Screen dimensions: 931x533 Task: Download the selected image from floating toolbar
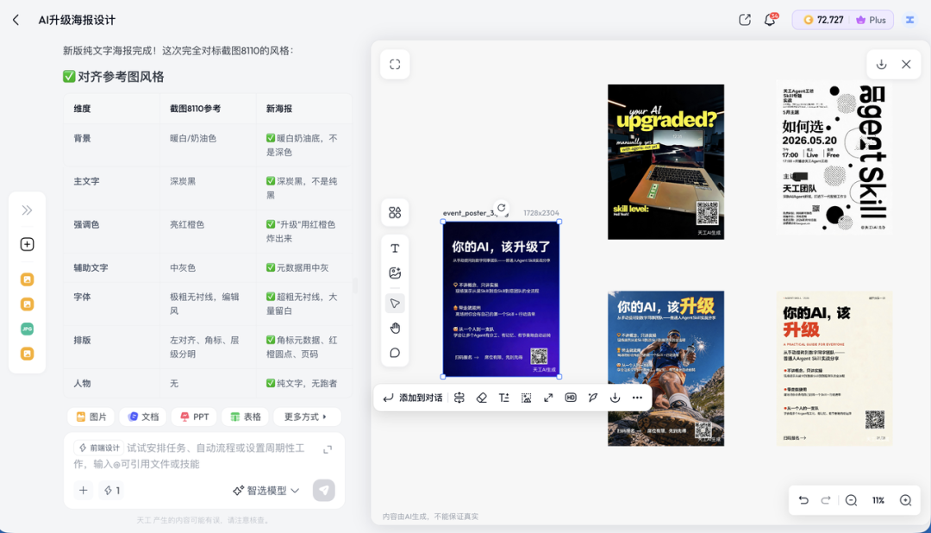point(615,398)
